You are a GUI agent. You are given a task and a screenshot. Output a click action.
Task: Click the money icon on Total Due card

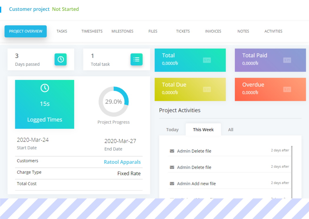207,89
